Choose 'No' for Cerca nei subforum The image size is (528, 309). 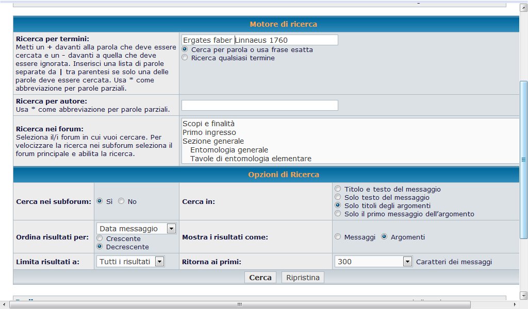pos(121,201)
